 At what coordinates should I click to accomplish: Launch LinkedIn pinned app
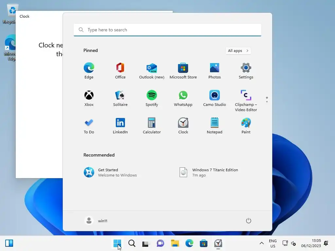[x=120, y=126]
